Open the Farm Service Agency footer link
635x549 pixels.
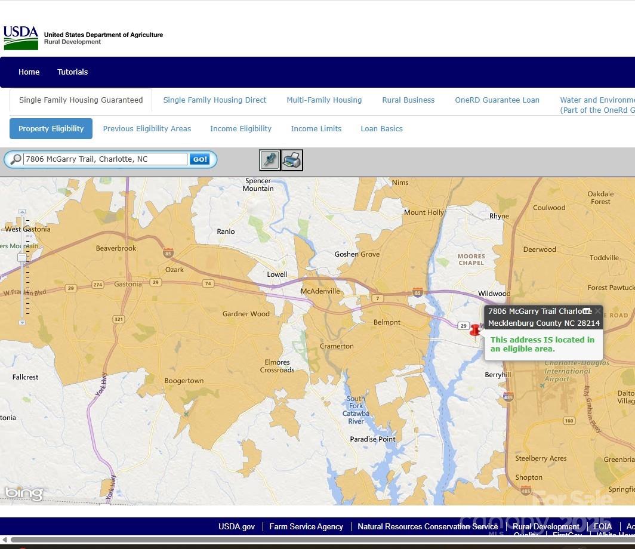click(306, 526)
